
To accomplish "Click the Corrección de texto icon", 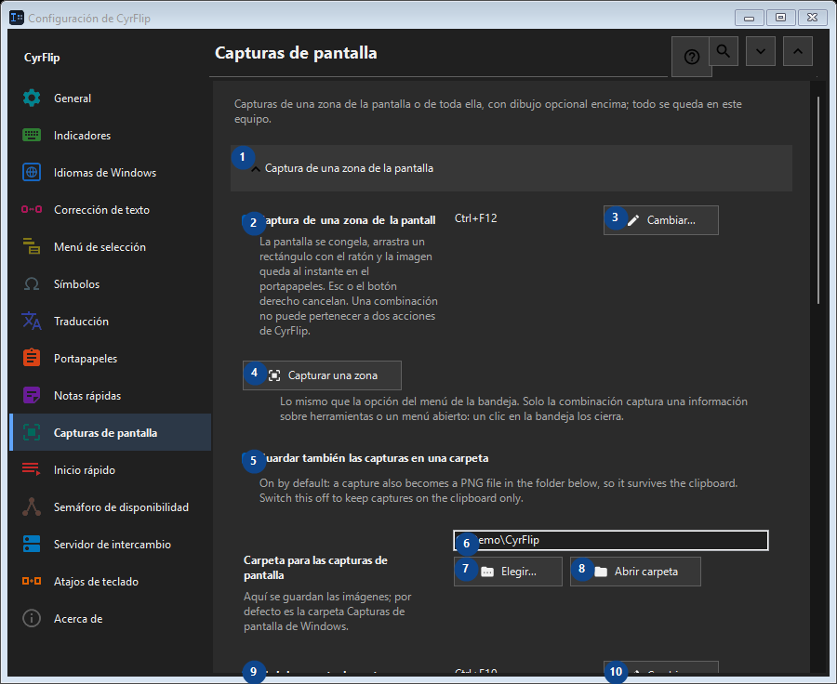I will tap(32, 209).
